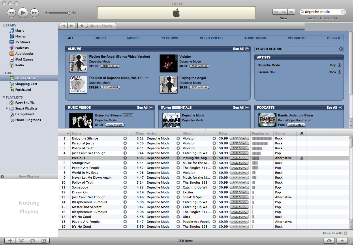
Task: Select the PODCASTS filter tab
Action: (x=296, y=38)
